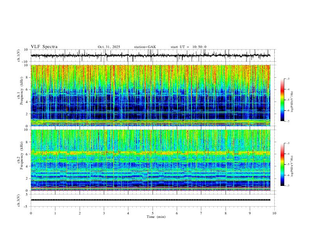Click the ch.1 frequency axis tick "2"
The image size is (309, 239).
click(28, 114)
